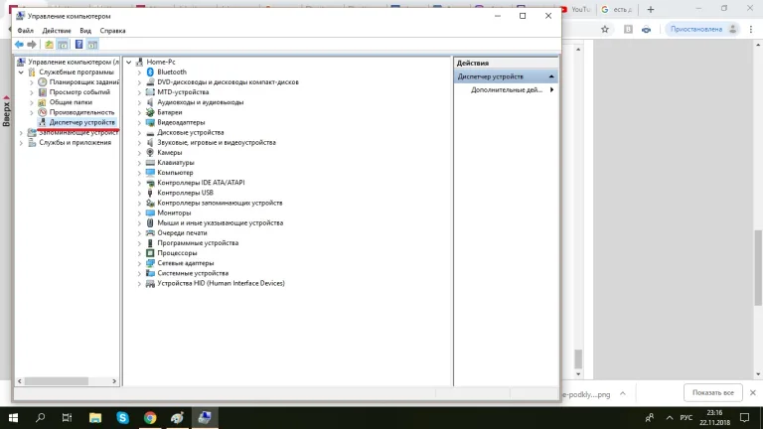Expand the Службы и приложения node
The height and width of the screenshot is (429, 763).
[21, 143]
